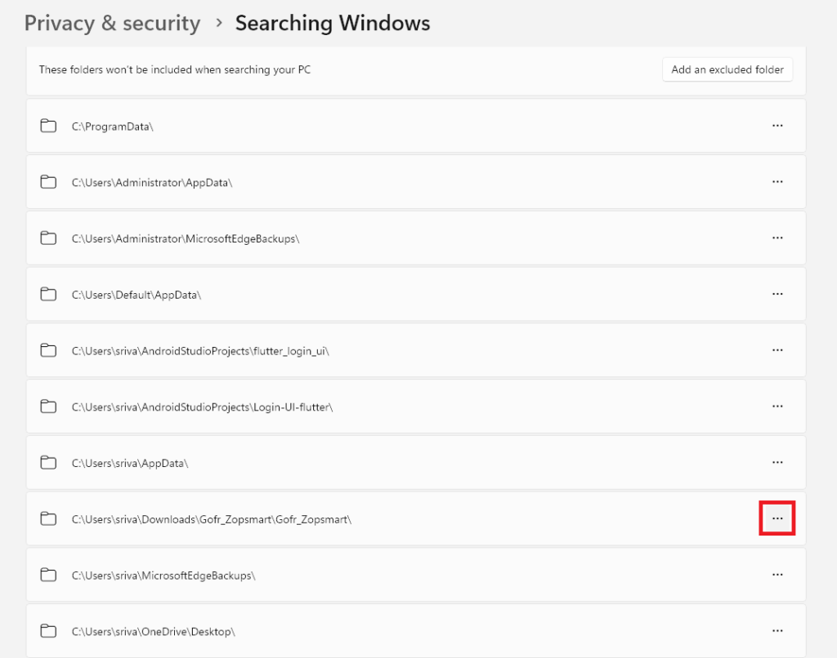Screen dimensions: 837x658
Task: Click folder icon beside Gofr_Zopsmart path
Action: click(48, 518)
